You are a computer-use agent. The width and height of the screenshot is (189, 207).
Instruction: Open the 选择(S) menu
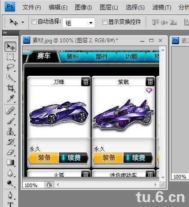tap(135, 7)
